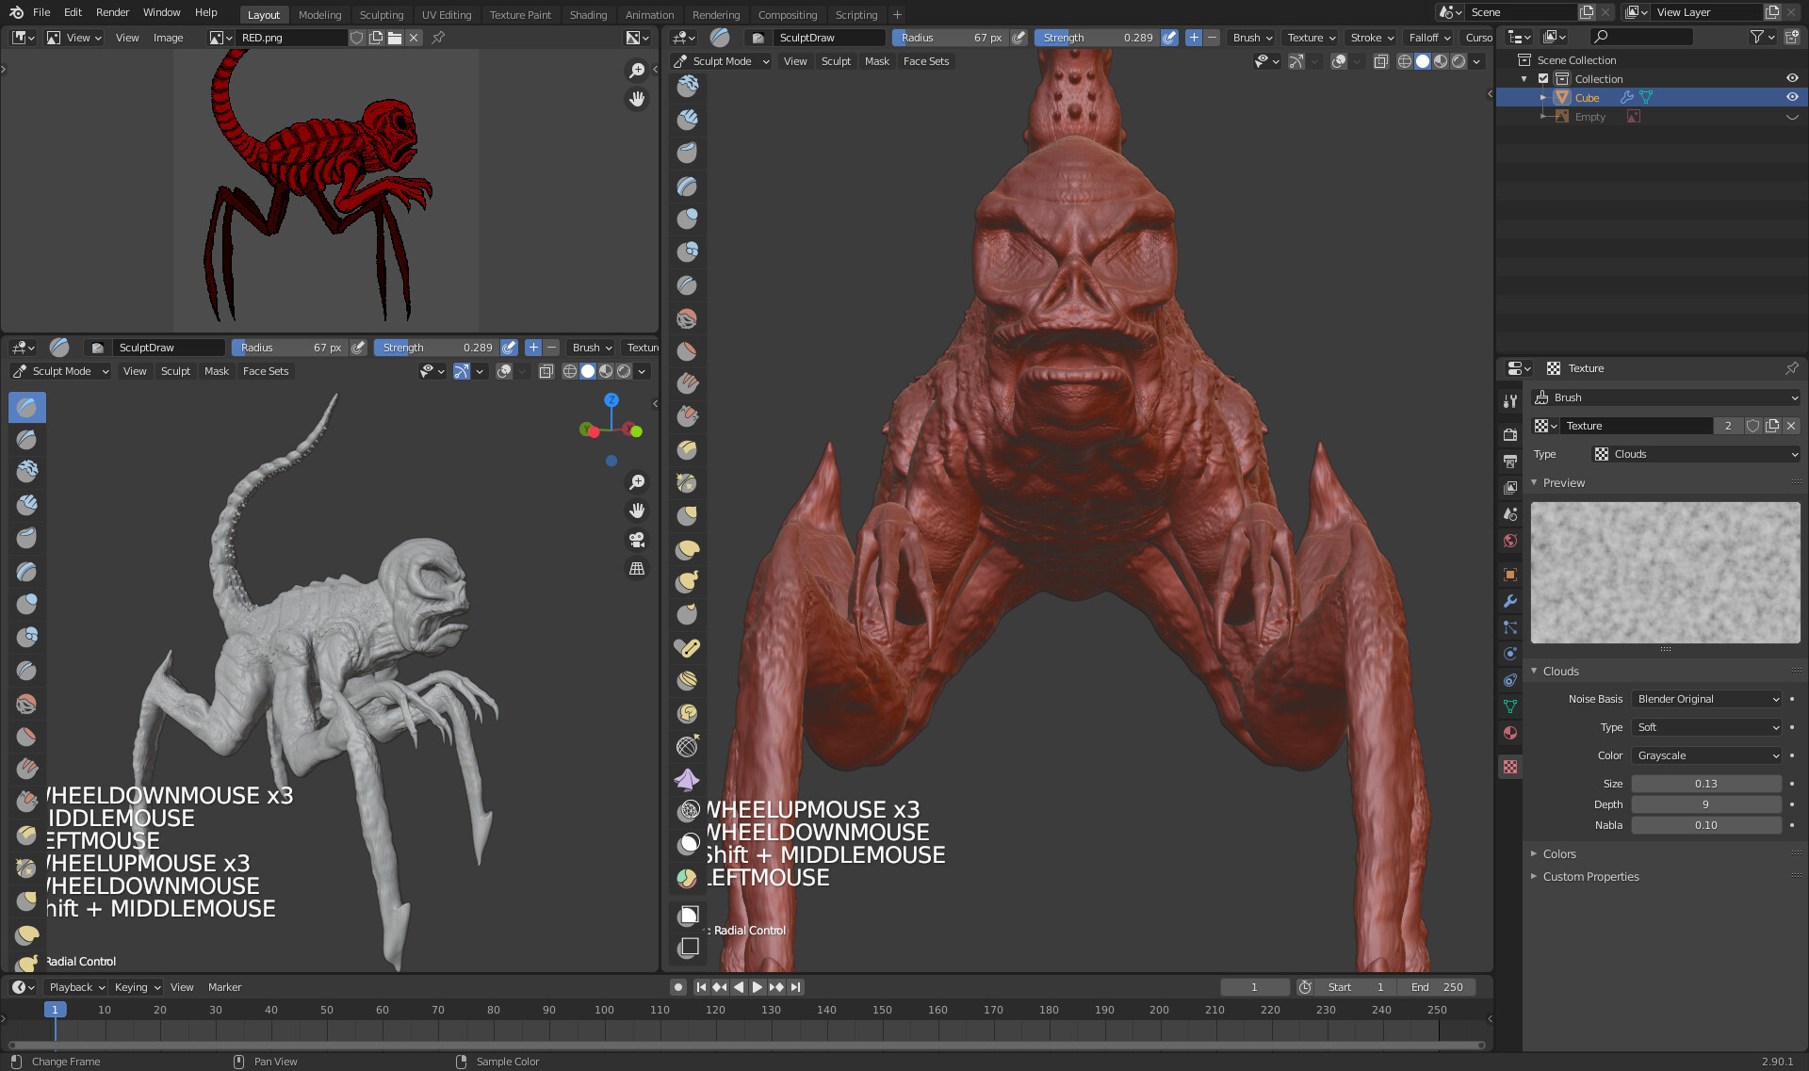This screenshot has height=1071, width=1809.
Task: Toggle pressure sensitivity next to the Strength field
Action: [1169, 38]
